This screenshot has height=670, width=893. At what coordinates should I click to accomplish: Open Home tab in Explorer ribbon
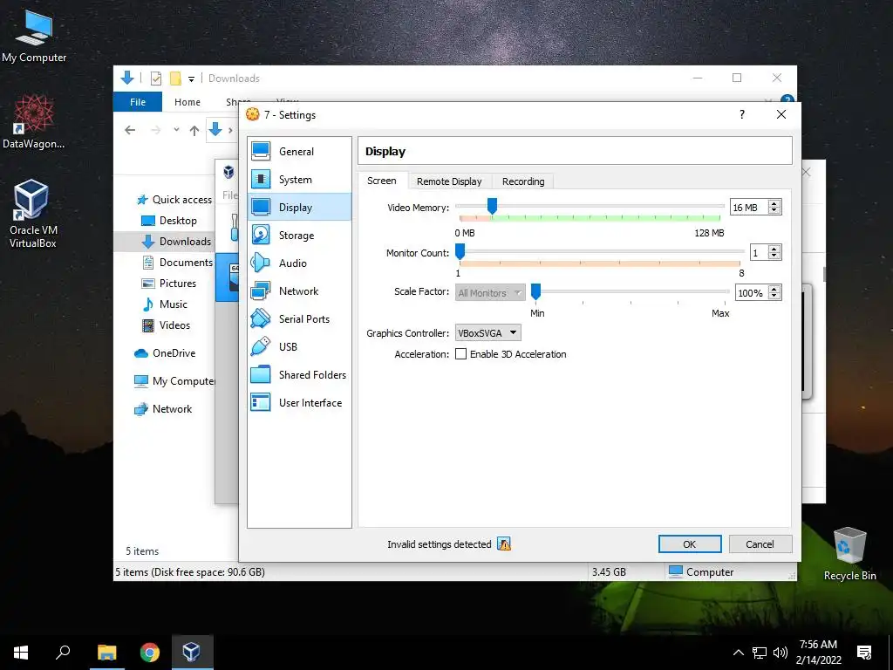click(x=187, y=102)
